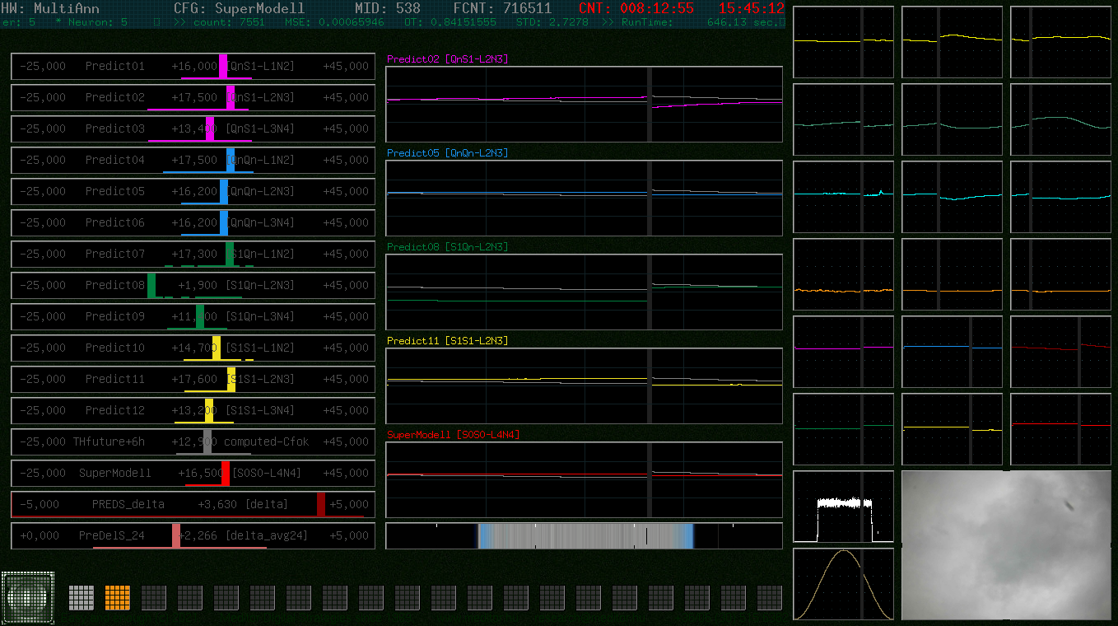This screenshot has height=626, width=1118.
Task: Open the bell curve chart thumbnail
Action: (x=843, y=584)
